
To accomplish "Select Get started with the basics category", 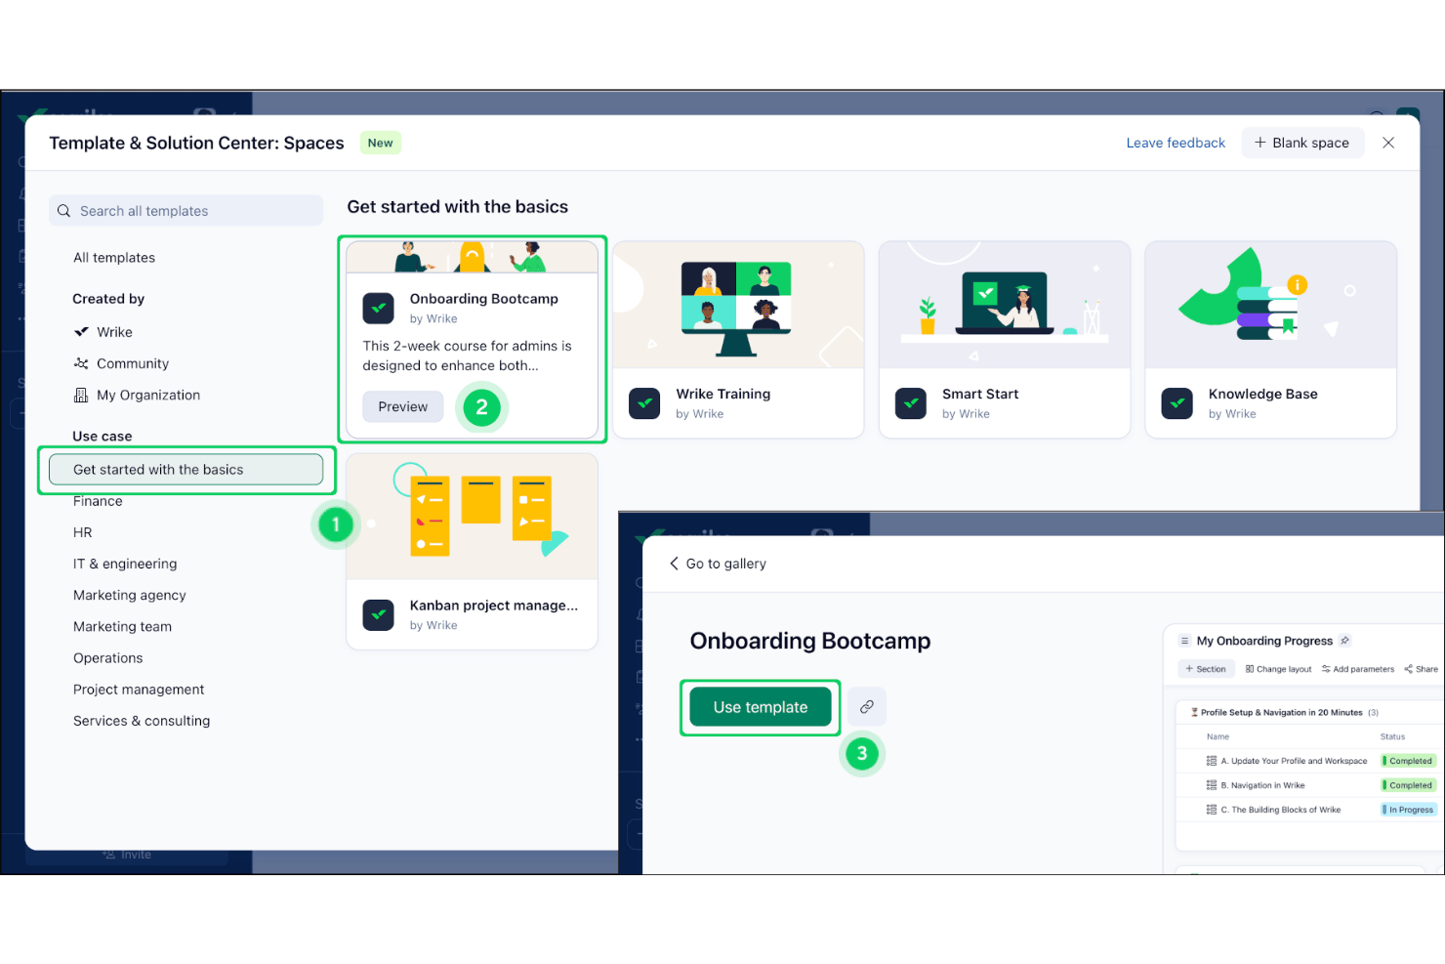I will 186,470.
